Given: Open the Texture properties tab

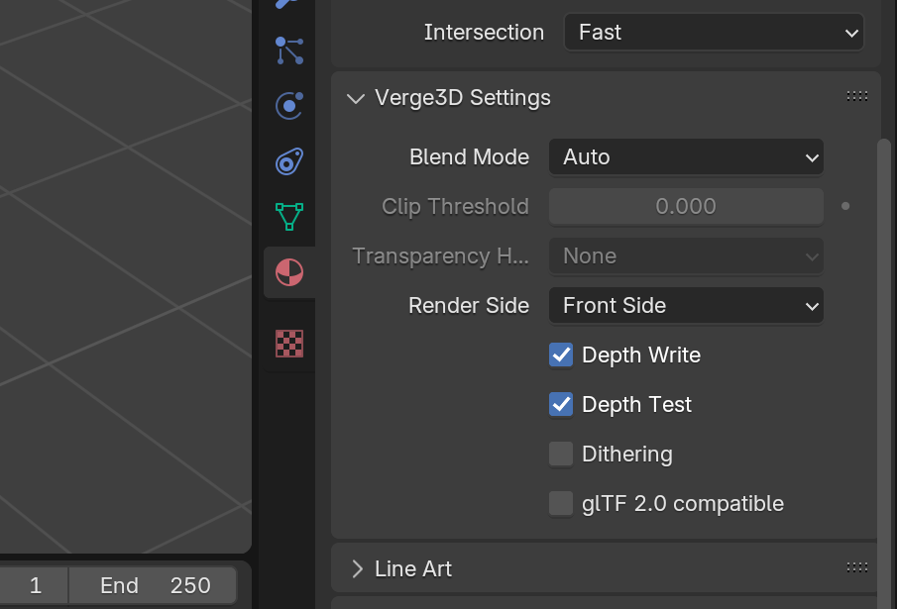Looking at the screenshot, I should click(289, 344).
